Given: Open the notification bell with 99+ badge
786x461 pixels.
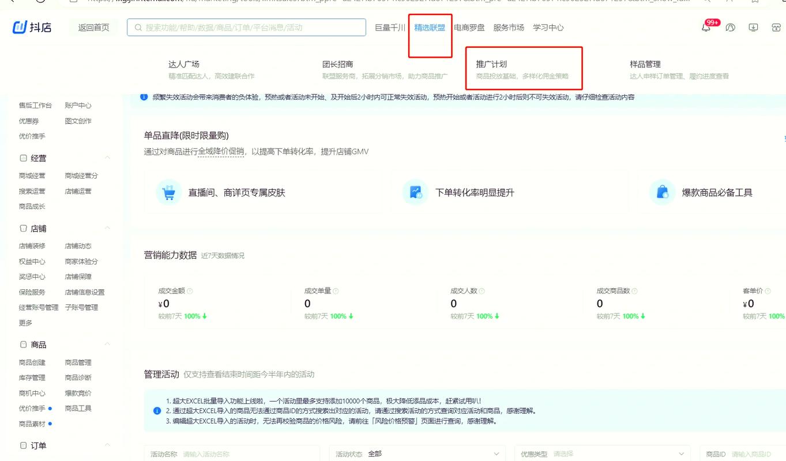Looking at the screenshot, I should (706, 27).
